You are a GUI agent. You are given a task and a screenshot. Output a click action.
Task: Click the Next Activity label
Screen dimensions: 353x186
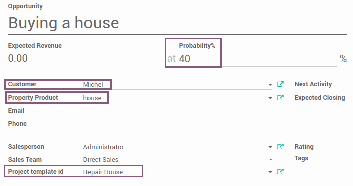pyautogui.click(x=313, y=84)
